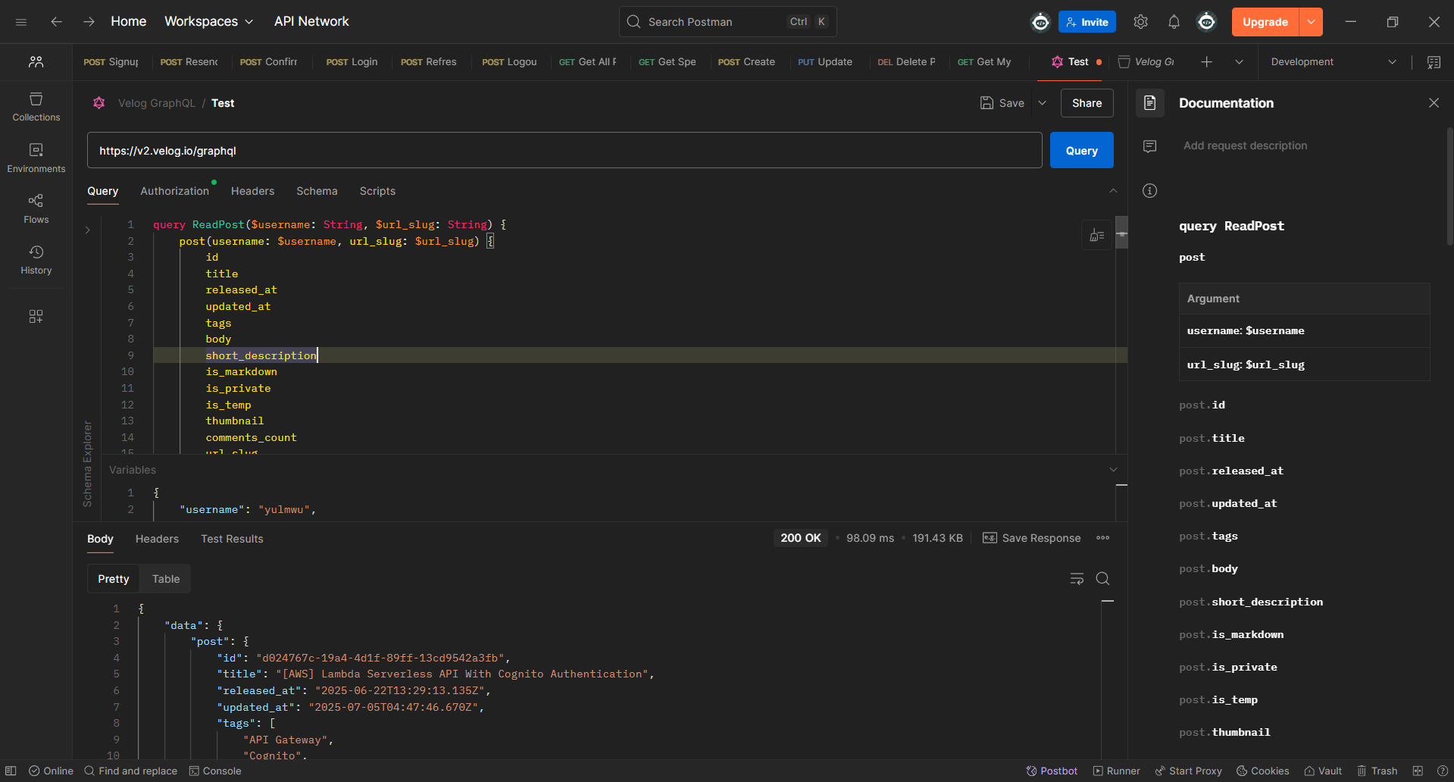Click the Search Postman field
The width and height of the screenshot is (1454, 782).
point(727,22)
